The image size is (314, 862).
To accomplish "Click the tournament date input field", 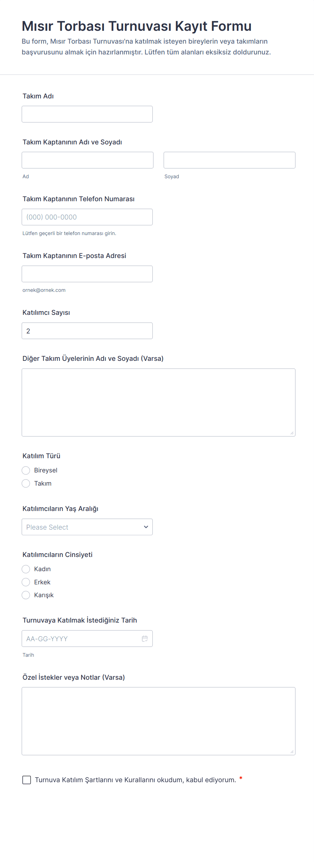I will click(x=81, y=638).
